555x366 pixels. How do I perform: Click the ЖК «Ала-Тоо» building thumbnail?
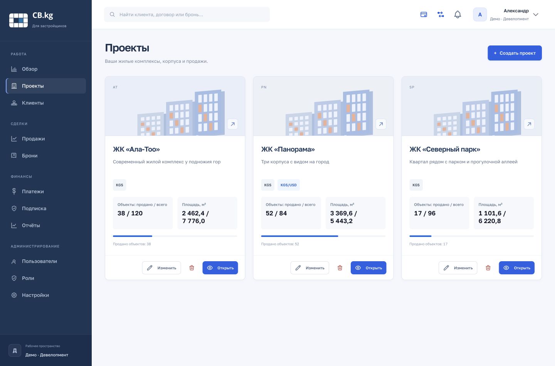[x=175, y=106]
